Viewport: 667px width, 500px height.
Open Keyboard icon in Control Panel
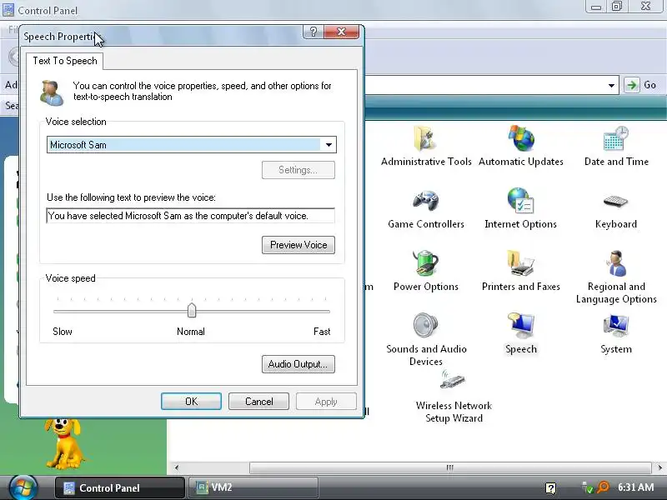(x=615, y=201)
